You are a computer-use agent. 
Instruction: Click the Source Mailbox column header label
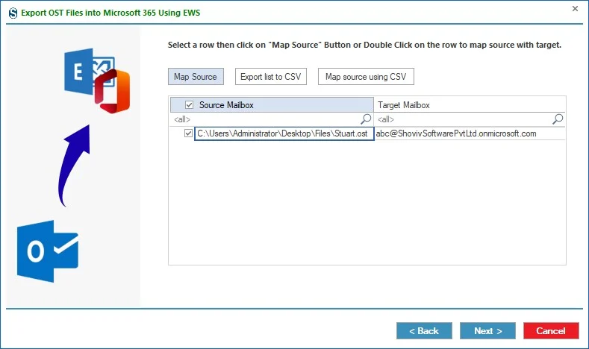(x=226, y=105)
